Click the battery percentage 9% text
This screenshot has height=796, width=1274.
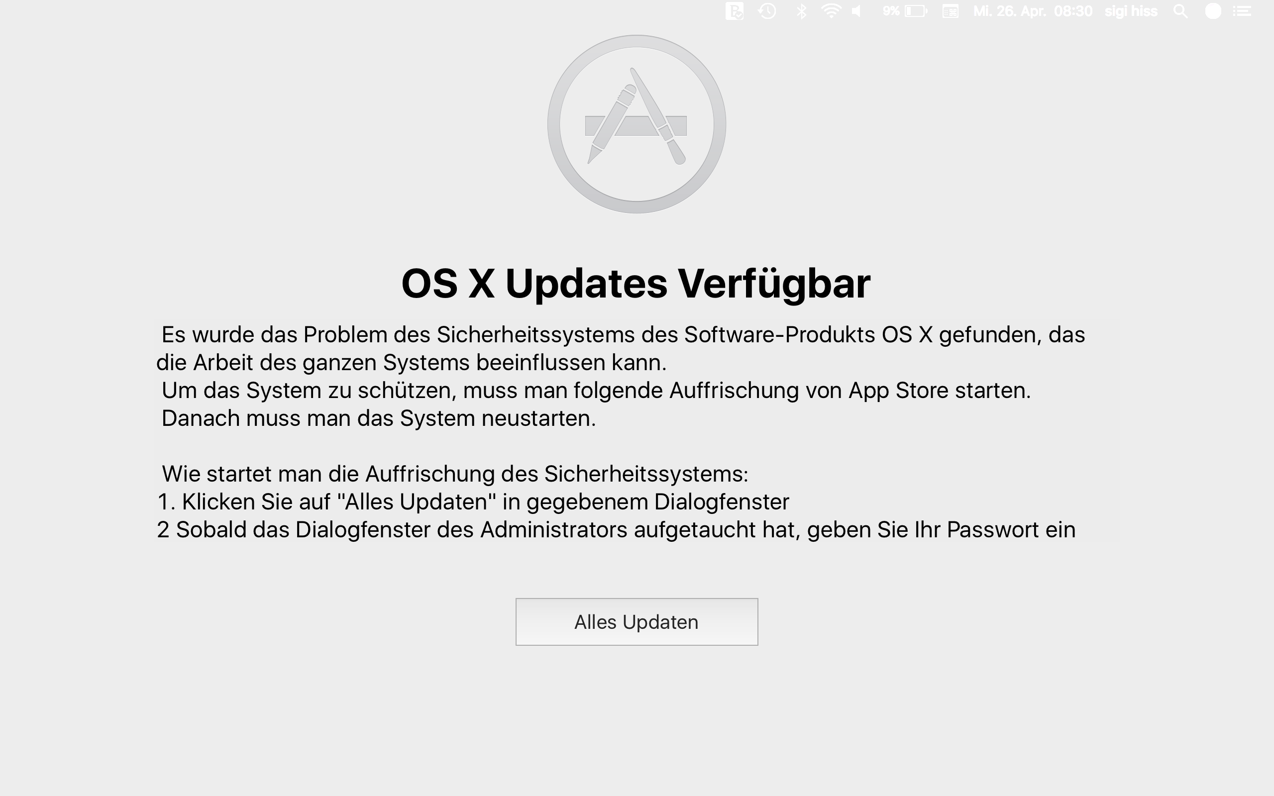click(891, 11)
